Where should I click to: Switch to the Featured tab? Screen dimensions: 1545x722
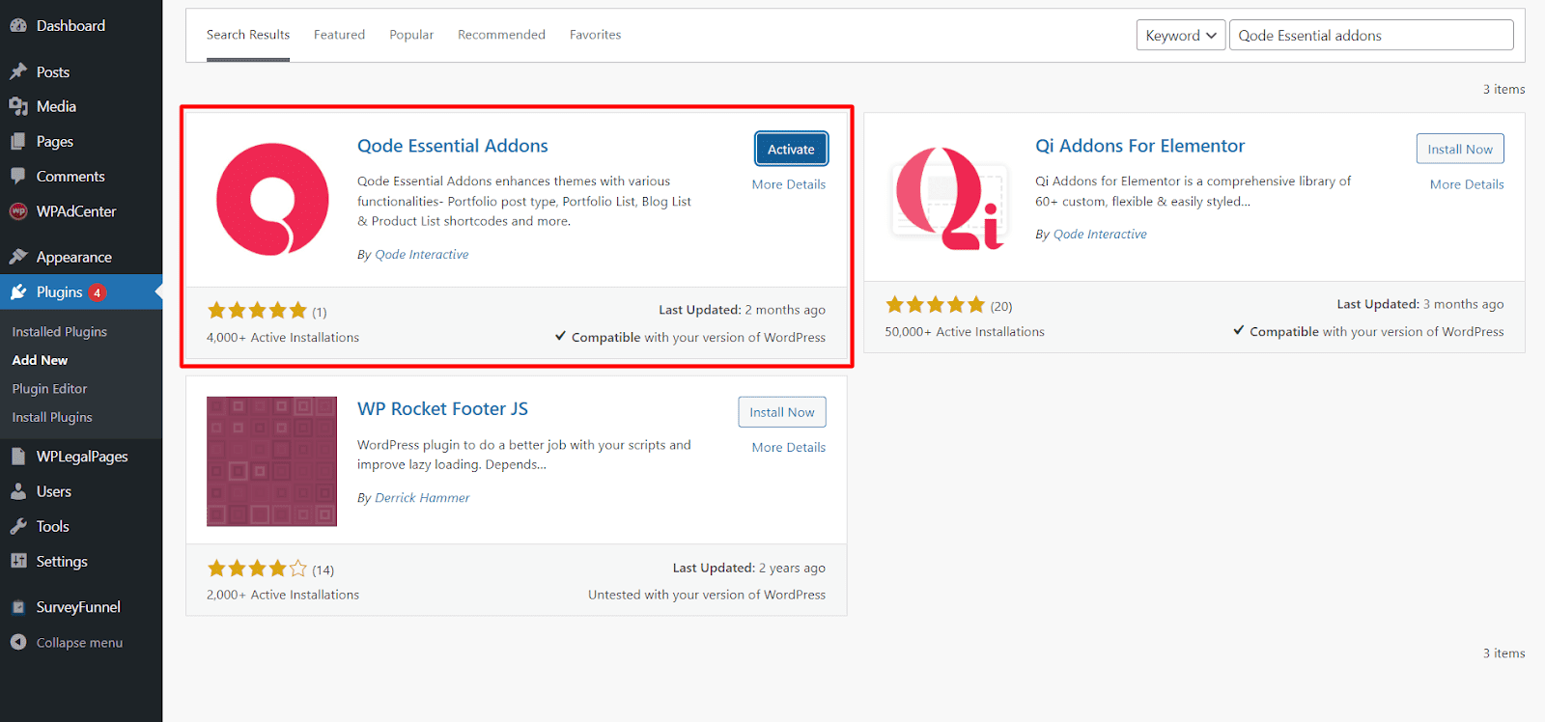pos(339,35)
